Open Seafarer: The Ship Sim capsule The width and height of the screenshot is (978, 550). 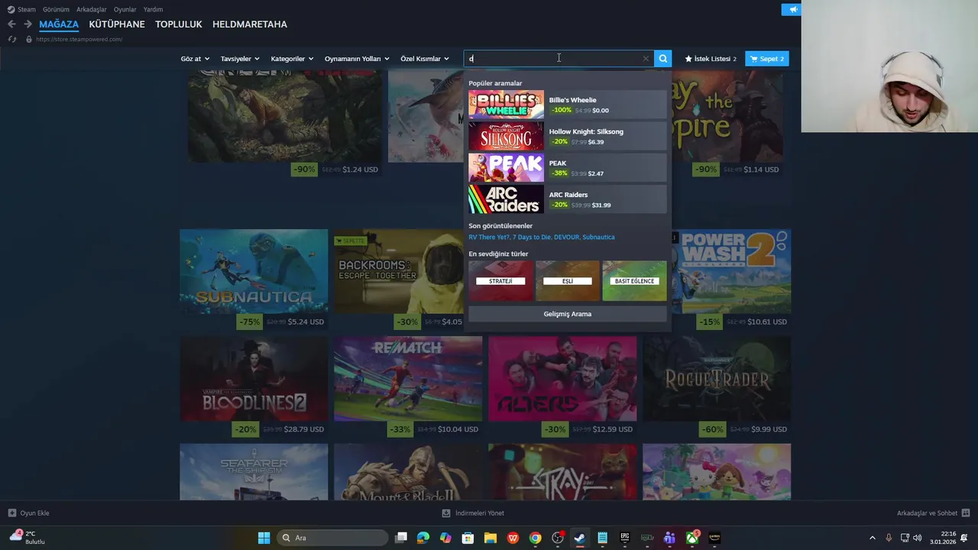tap(254, 472)
